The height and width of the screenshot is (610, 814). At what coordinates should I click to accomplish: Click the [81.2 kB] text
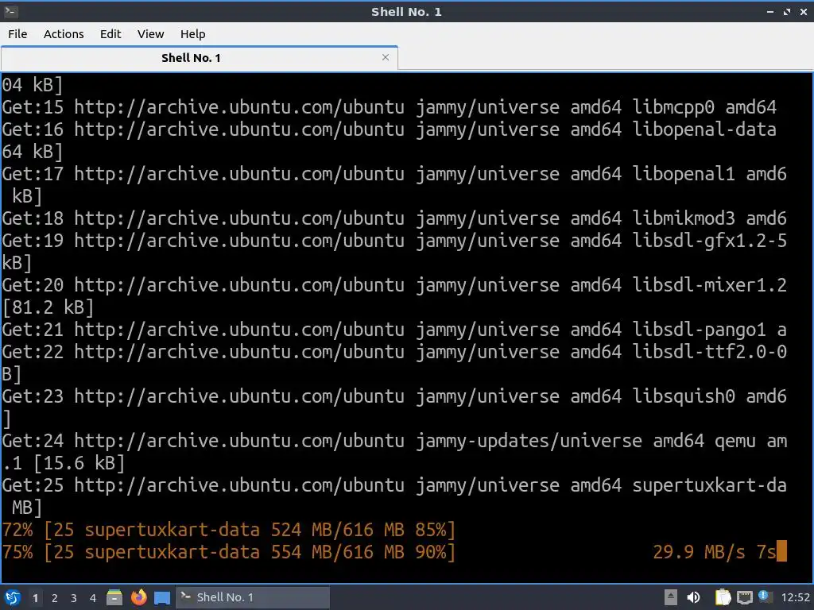pyautogui.click(x=48, y=308)
